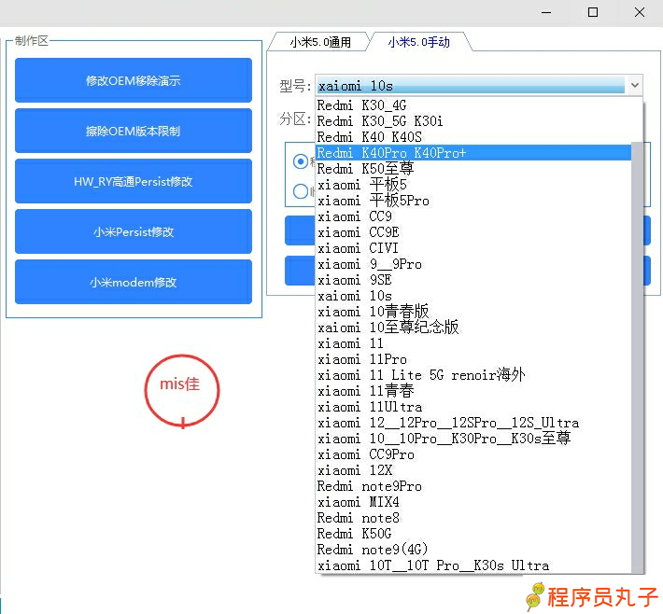Pick xiaomi 11 list item

pyautogui.click(x=473, y=343)
